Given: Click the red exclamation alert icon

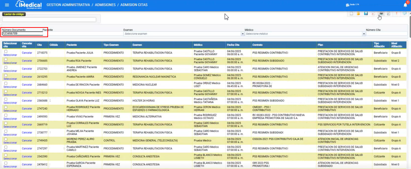Looking at the screenshot, I should coord(397,14).
